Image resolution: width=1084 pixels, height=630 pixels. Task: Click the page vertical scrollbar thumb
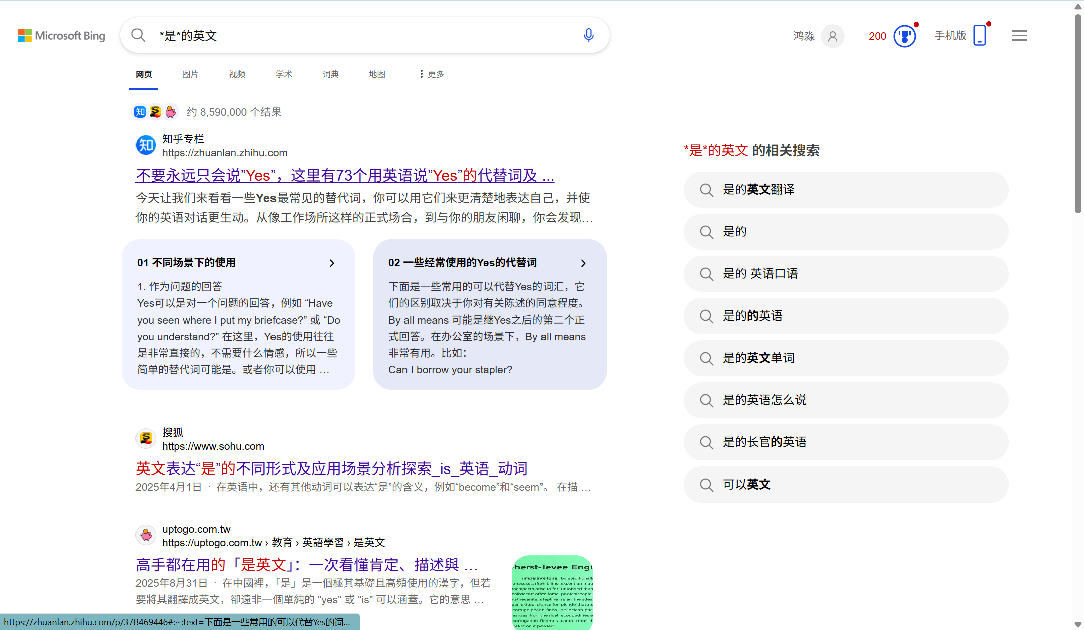point(1077,113)
